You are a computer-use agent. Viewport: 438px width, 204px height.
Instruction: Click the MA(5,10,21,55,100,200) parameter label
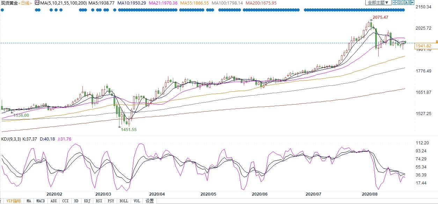[63, 3]
